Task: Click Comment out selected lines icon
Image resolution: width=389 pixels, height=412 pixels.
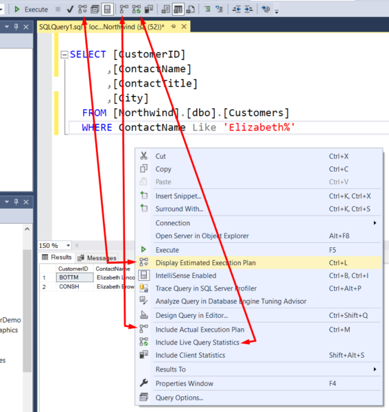Action: 207,10
